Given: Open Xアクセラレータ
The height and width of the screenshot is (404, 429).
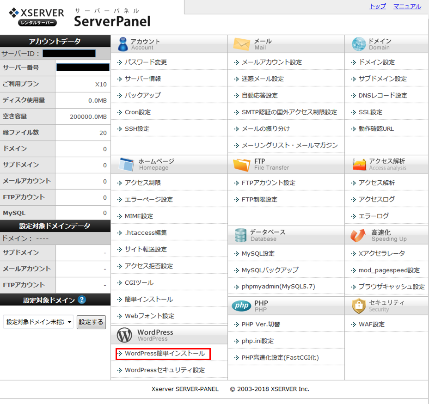Looking at the screenshot, I should (382, 254).
